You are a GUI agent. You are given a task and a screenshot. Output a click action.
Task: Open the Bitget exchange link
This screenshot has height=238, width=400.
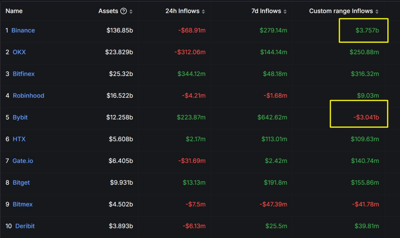[x=21, y=183]
